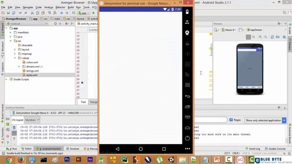Expand the java folder
The width and height of the screenshot is (292, 164).
coord(10,36)
